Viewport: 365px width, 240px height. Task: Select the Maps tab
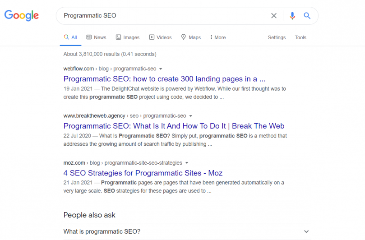191,37
